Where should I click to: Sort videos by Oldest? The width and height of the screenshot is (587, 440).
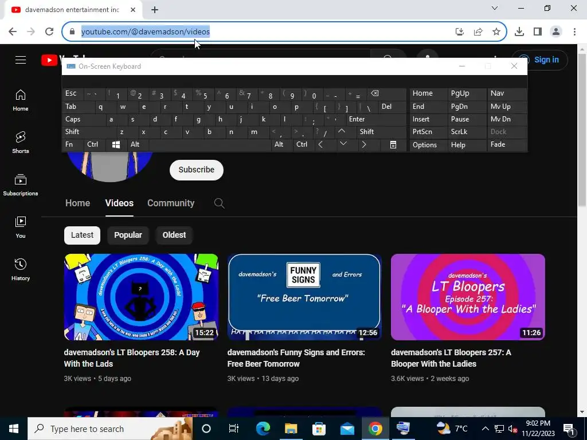[x=174, y=235]
